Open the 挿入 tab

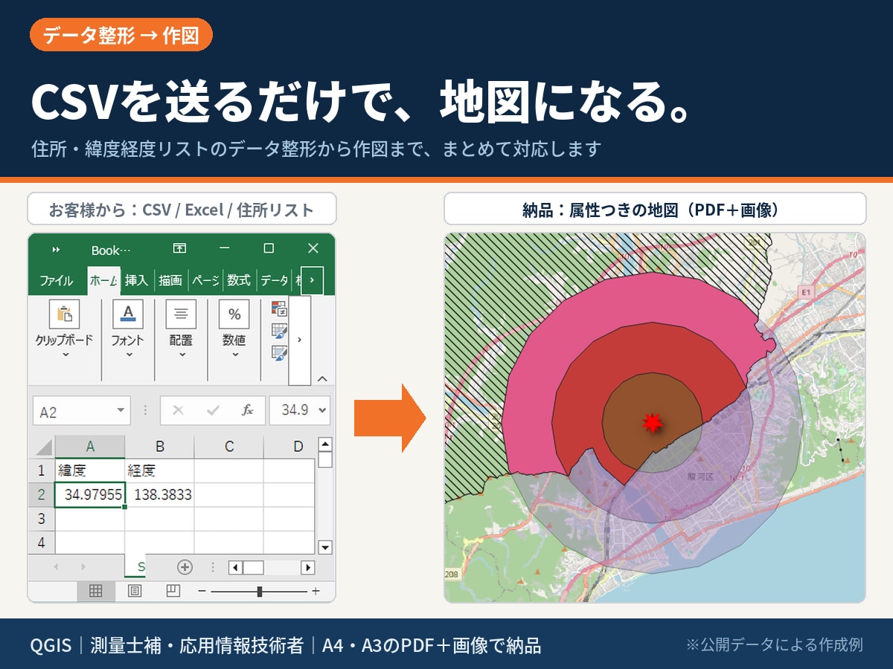[136, 280]
